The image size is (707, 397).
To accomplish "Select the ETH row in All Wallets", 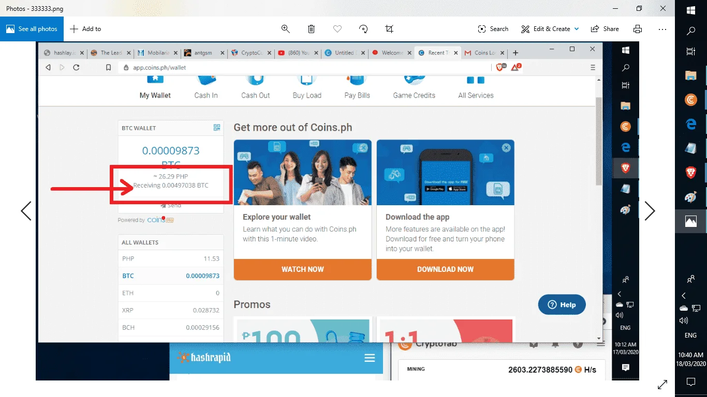I will (171, 293).
